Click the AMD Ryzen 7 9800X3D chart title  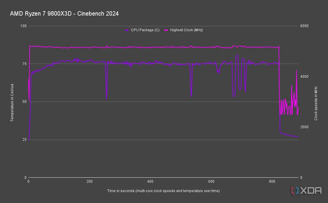(x=64, y=14)
